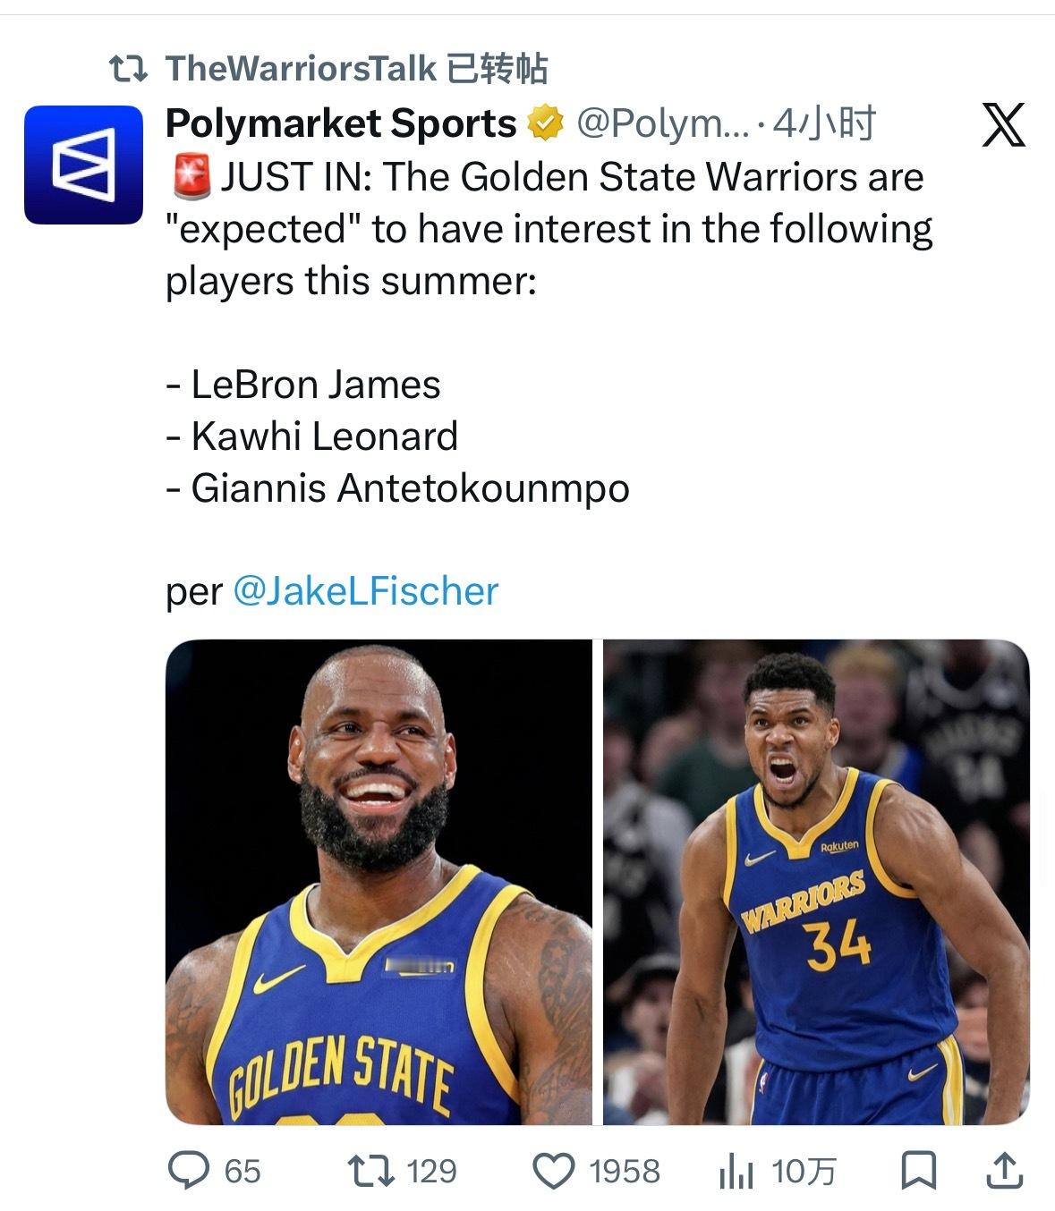Open TheWarriorsTalk reposted label

point(356,69)
